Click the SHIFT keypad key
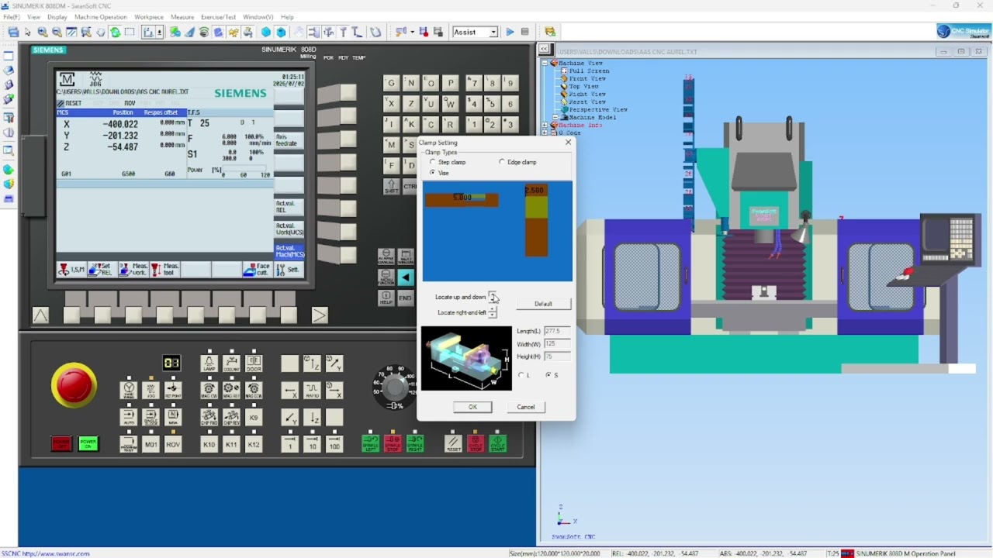 391,186
